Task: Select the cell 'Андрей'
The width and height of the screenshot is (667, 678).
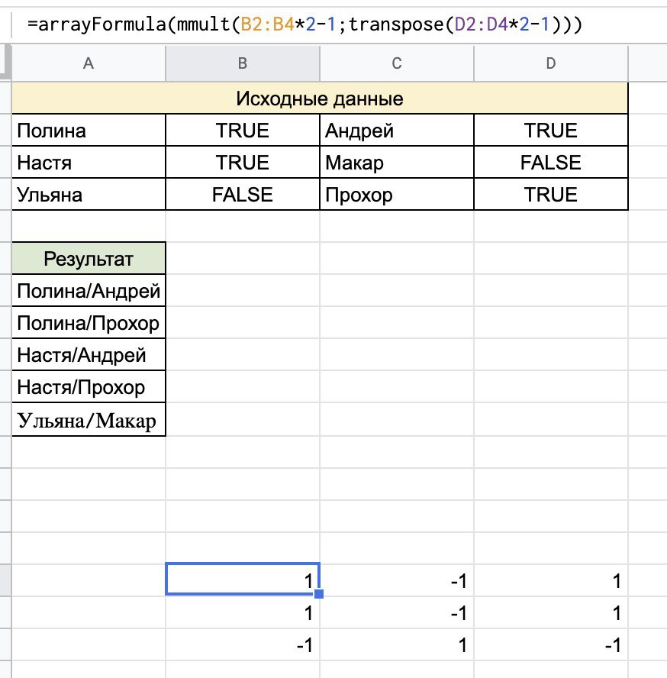Action: (397, 130)
